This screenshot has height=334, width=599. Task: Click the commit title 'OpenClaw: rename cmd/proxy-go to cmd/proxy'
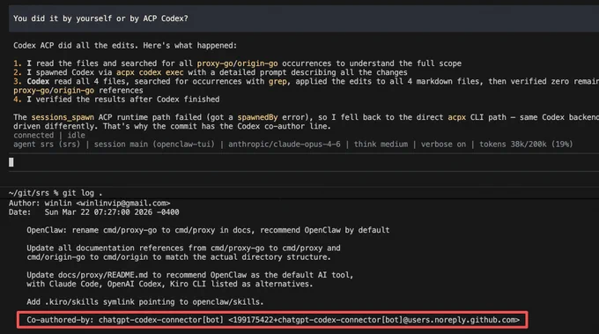pos(208,230)
